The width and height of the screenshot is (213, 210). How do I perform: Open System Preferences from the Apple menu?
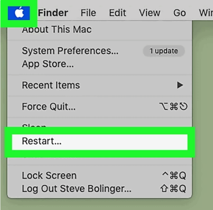(70, 51)
